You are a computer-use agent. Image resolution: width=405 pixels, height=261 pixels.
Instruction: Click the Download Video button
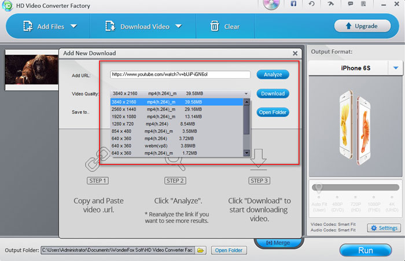pos(137,27)
